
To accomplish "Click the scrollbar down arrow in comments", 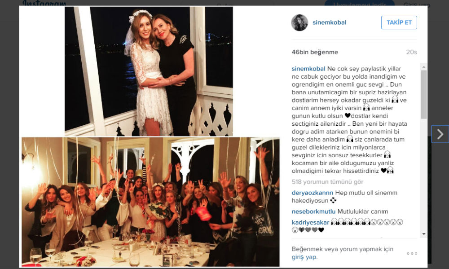I will point(424,234).
